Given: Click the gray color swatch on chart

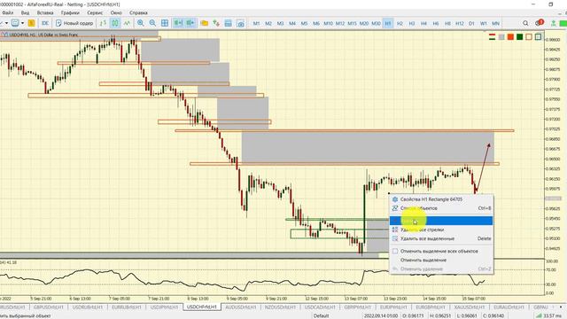Looking at the screenshot, I should click(501, 37).
